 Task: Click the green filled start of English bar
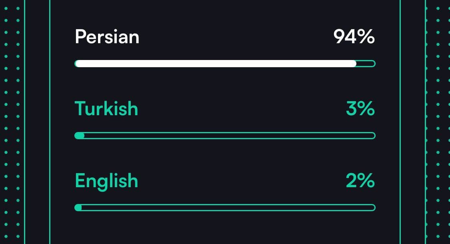tap(78, 208)
